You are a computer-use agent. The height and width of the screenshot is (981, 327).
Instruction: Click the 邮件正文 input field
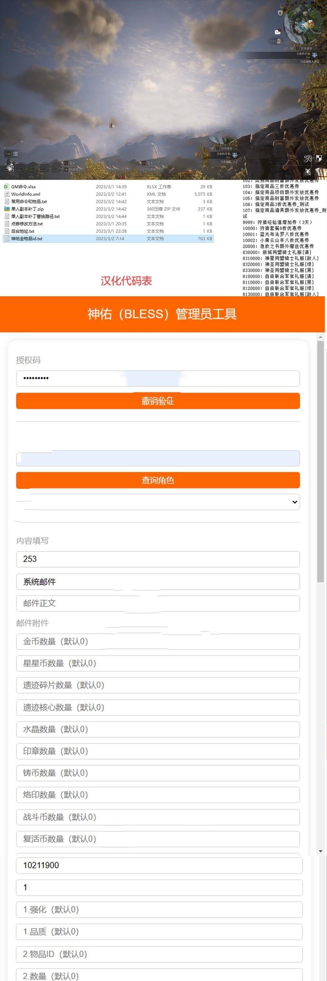click(x=158, y=603)
